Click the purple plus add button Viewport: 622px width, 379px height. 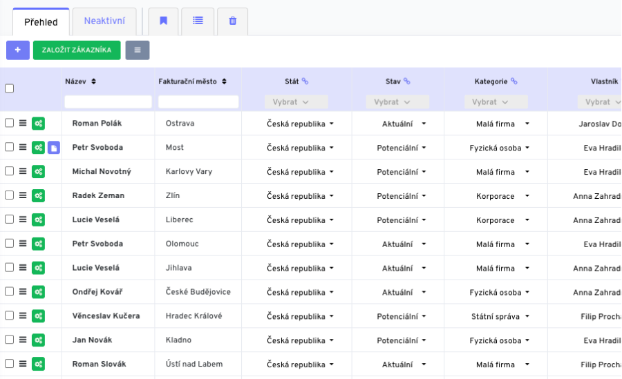pos(18,50)
